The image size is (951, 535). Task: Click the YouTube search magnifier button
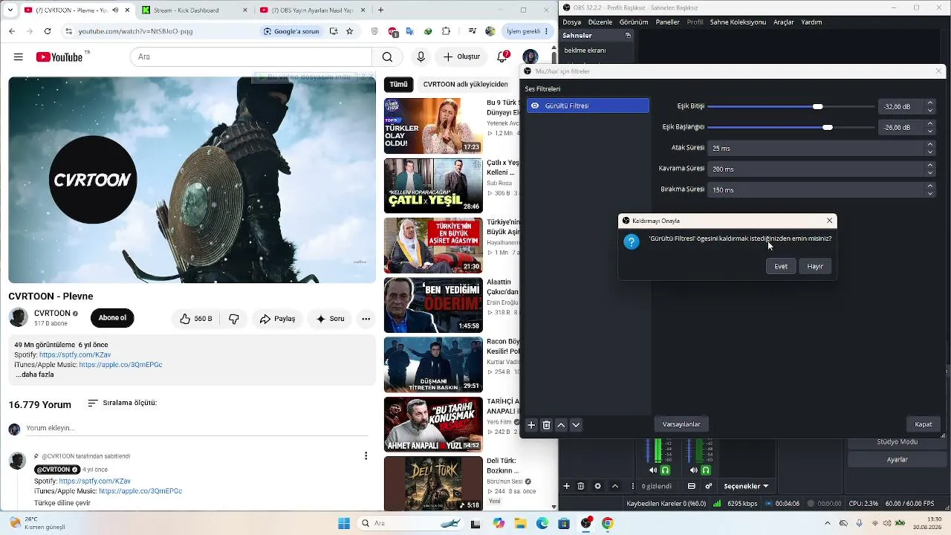(x=387, y=57)
